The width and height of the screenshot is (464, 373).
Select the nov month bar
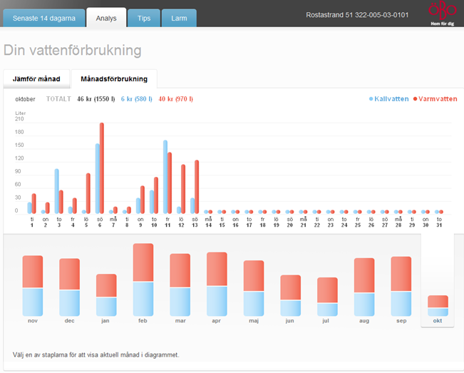click(33, 285)
